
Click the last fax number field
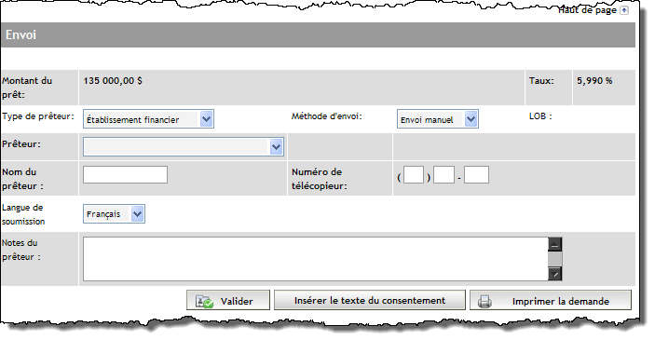(x=476, y=174)
